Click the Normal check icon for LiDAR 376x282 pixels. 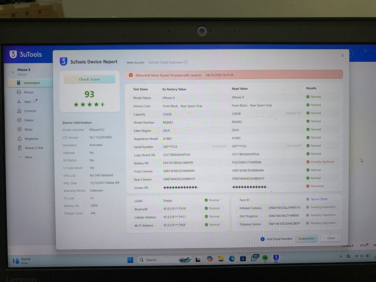[x=206, y=200]
